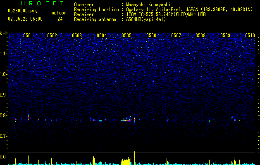
Task: Click the 0507 time marker
Action: click(176, 35)
